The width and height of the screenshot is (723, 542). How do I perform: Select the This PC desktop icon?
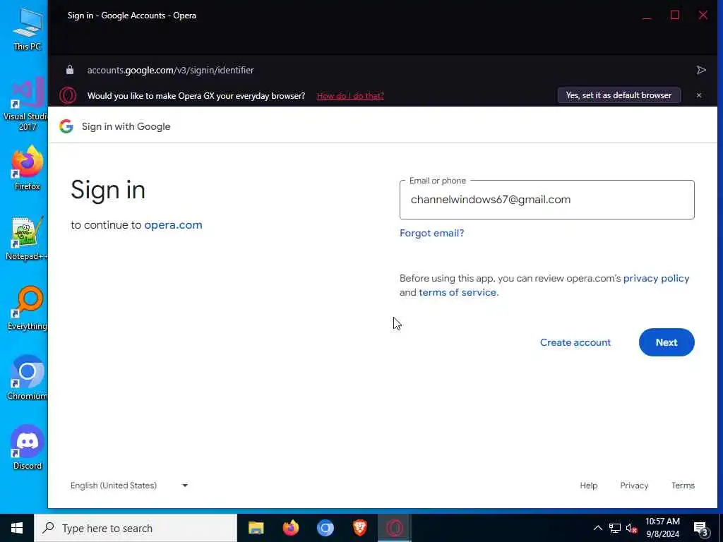pos(28,29)
